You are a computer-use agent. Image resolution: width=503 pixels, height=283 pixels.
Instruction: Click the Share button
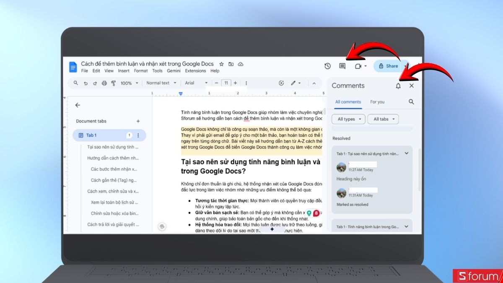point(388,66)
